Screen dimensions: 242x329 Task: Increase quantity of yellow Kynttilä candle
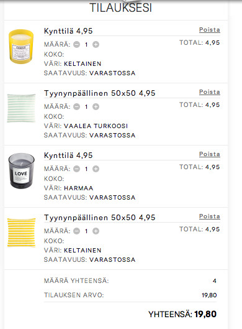pyautogui.click(x=96, y=45)
